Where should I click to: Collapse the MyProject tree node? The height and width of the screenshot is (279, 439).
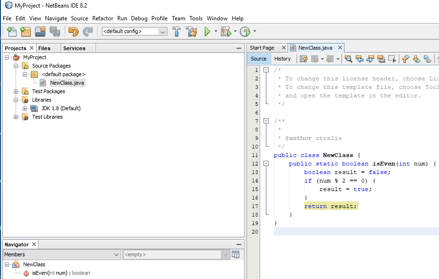pos(7,57)
